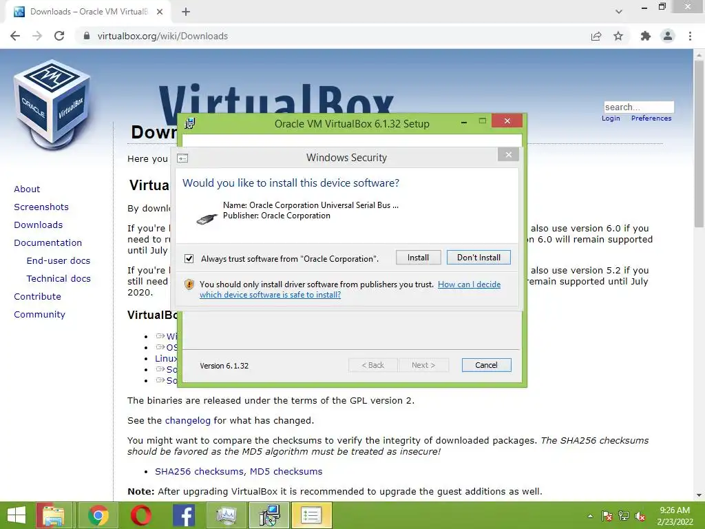This screenshot has width=705, height=529.
Task: Click the scrollbar down arrow
Action: [x=699, y=495]
